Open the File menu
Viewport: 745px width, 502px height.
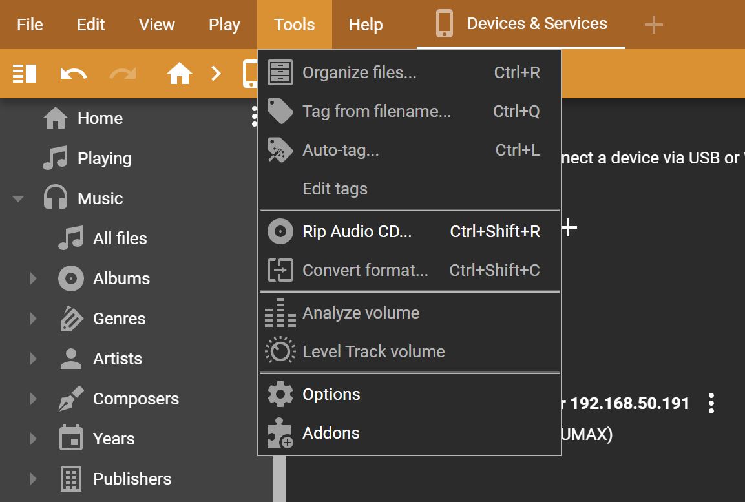point(30,25)
